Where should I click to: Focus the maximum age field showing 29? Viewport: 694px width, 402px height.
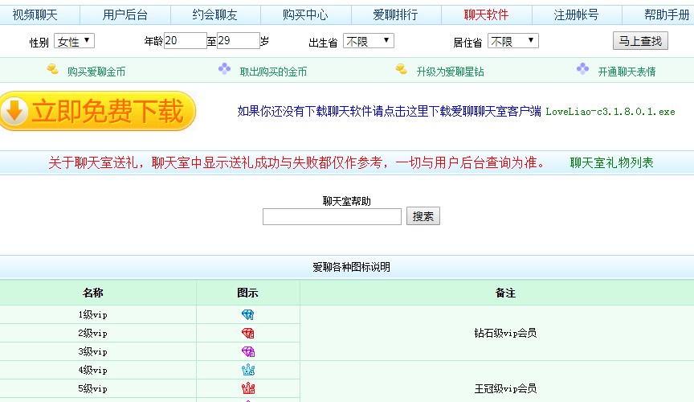238,41
